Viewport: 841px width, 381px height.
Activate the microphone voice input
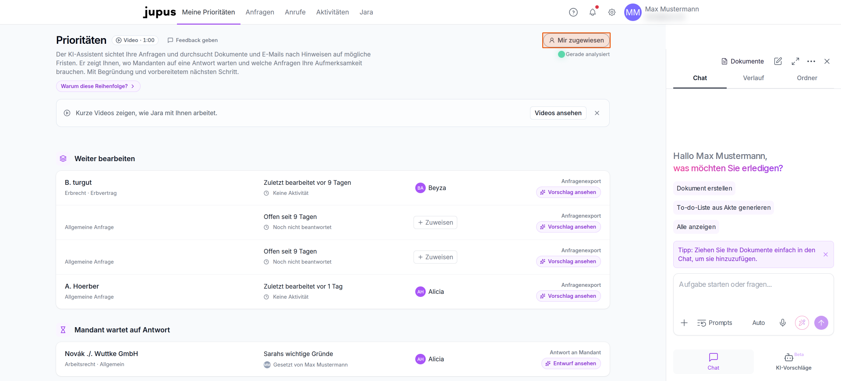pyautogui.click(x=783, y=323)
